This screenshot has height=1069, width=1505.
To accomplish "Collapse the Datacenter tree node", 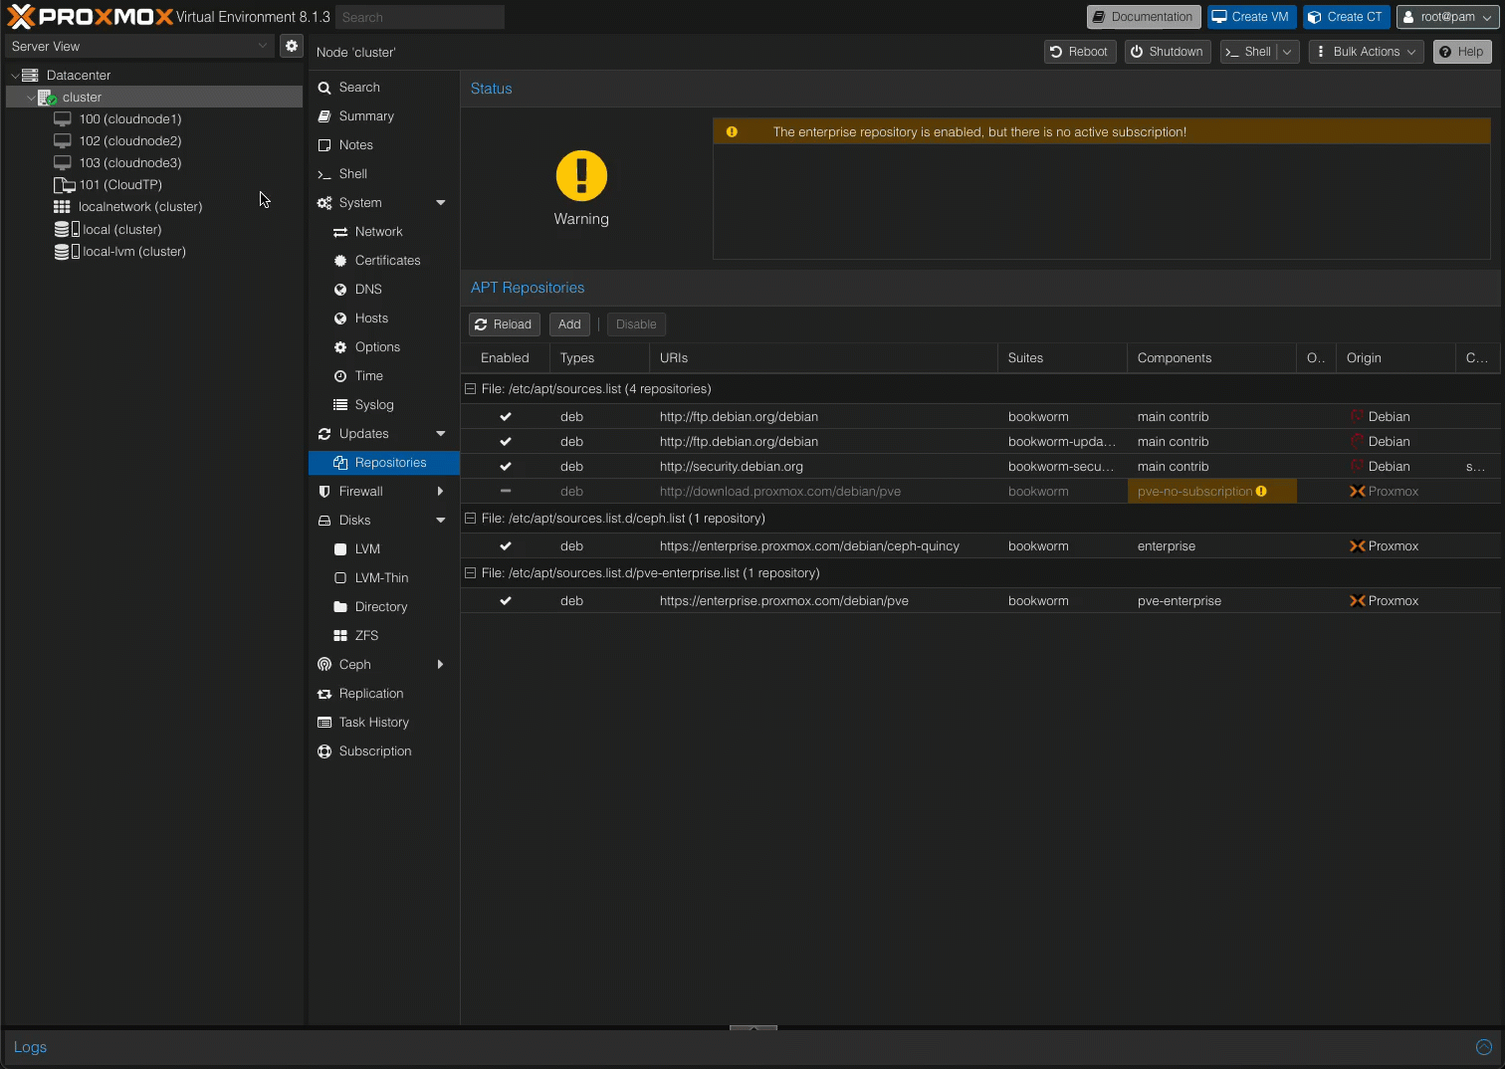I will (15, 76).
